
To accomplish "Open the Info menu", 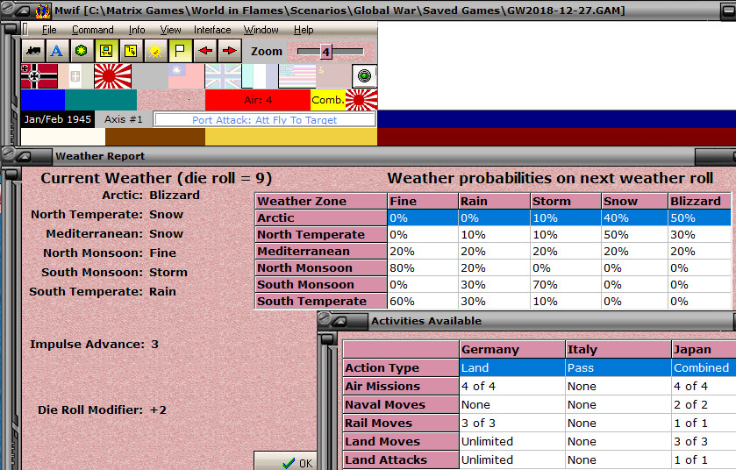I will click(x=137, y=30).
